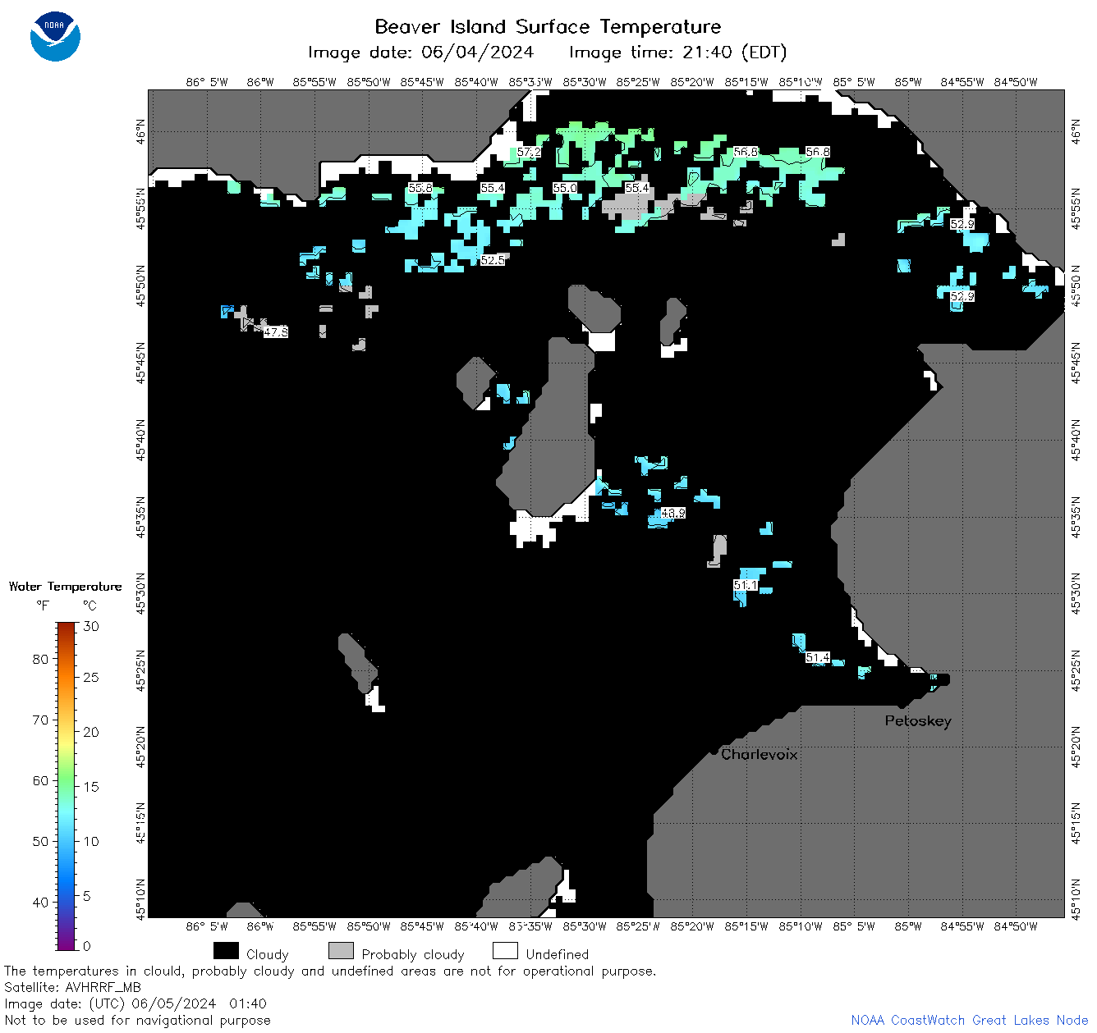1097x1033 pixels.
Task: Click the 51.4 temperature reading
Action: [817, 658]
